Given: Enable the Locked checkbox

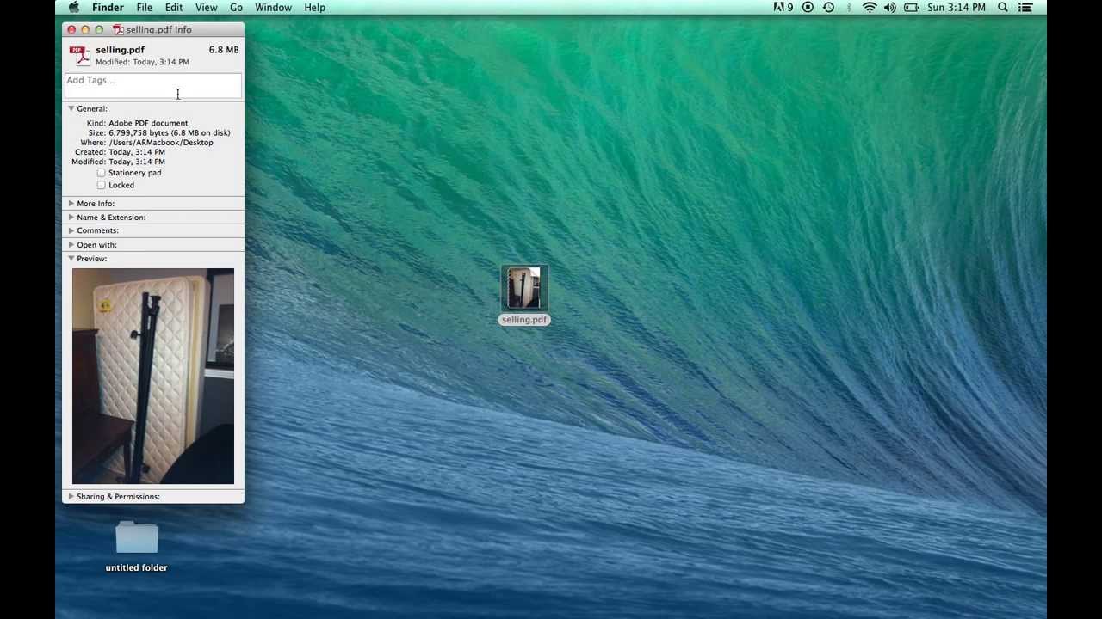Looking at the screenshot, I should [102, 185].
